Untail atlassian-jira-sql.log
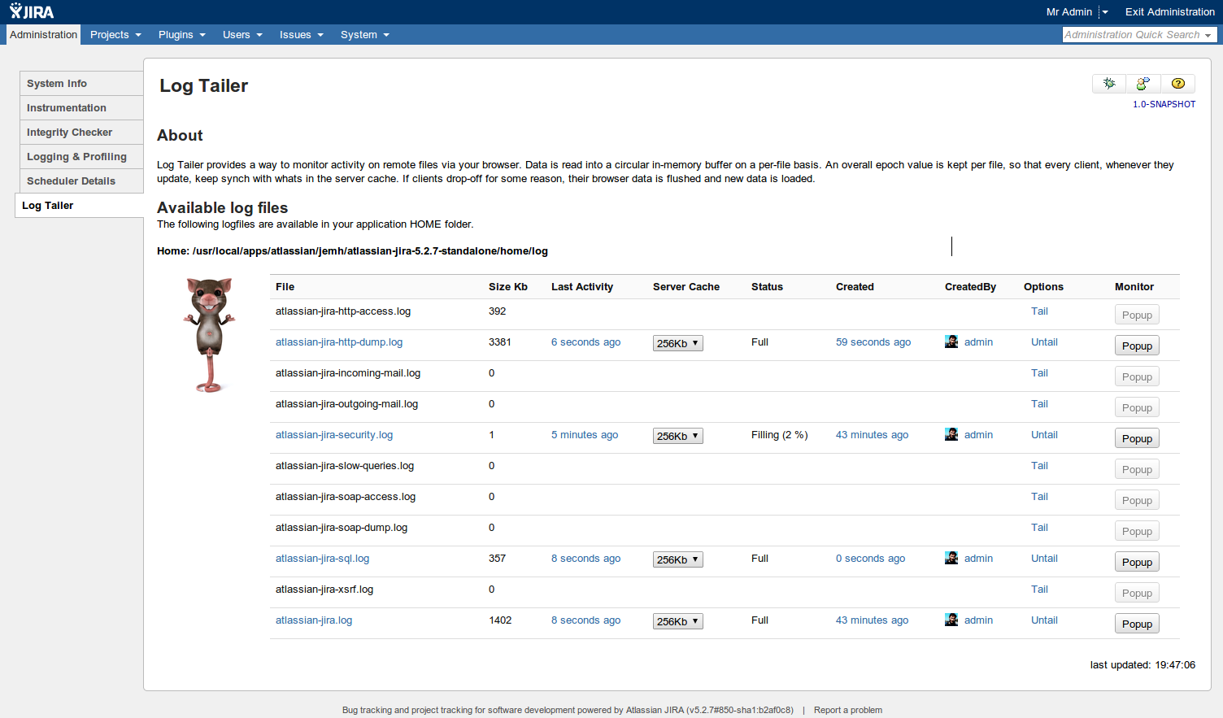Image resolution: width=1223 pixels, height=718 pixels. point(1044,558)
